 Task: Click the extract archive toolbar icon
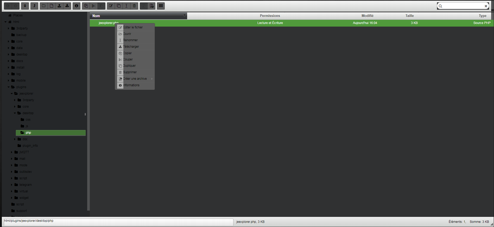click(144, 6)
